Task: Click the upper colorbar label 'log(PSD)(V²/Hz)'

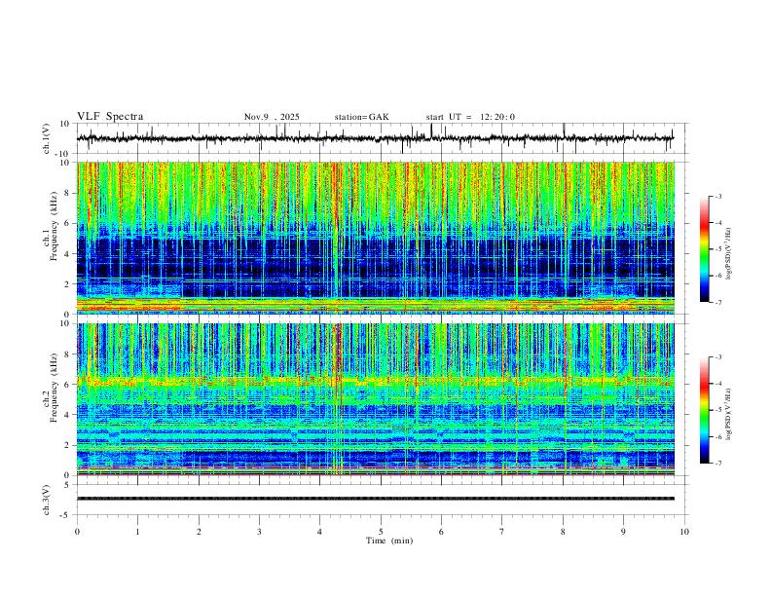Action: 729,254
